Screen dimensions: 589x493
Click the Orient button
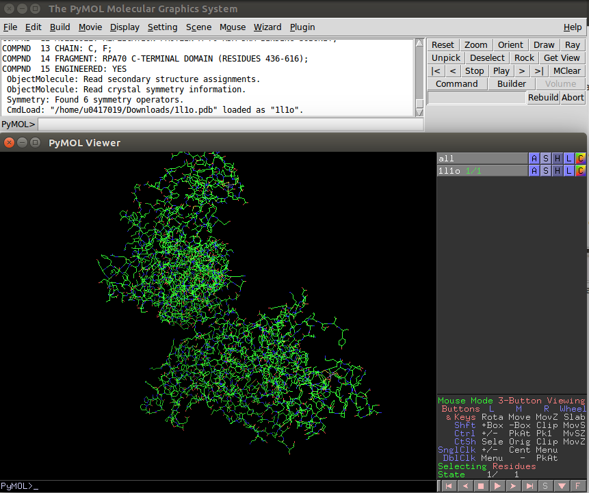coord(510,45)
